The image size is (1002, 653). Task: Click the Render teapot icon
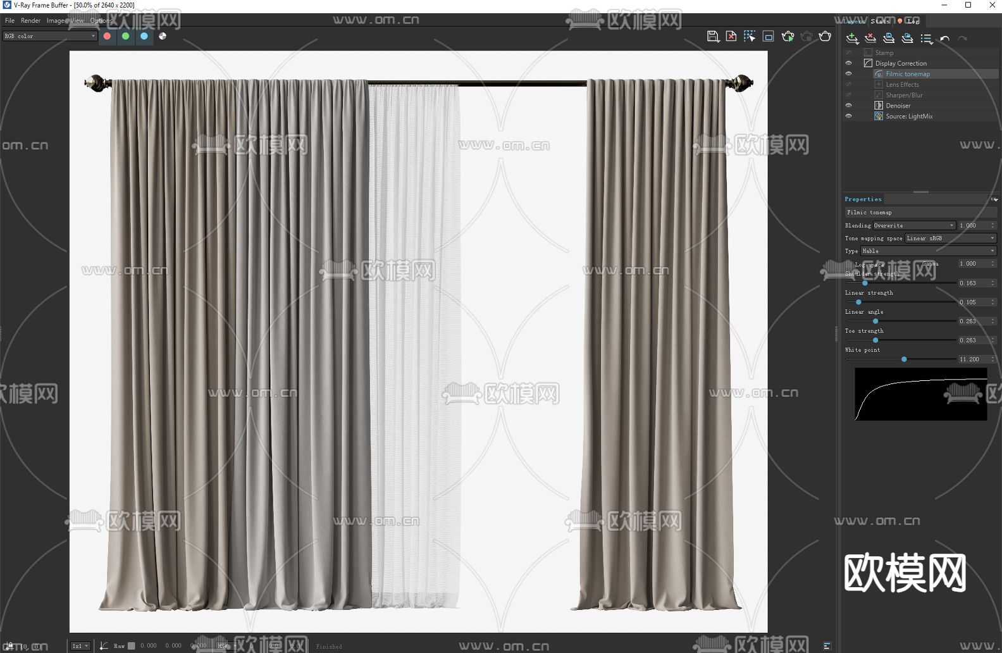click(825, 36)
